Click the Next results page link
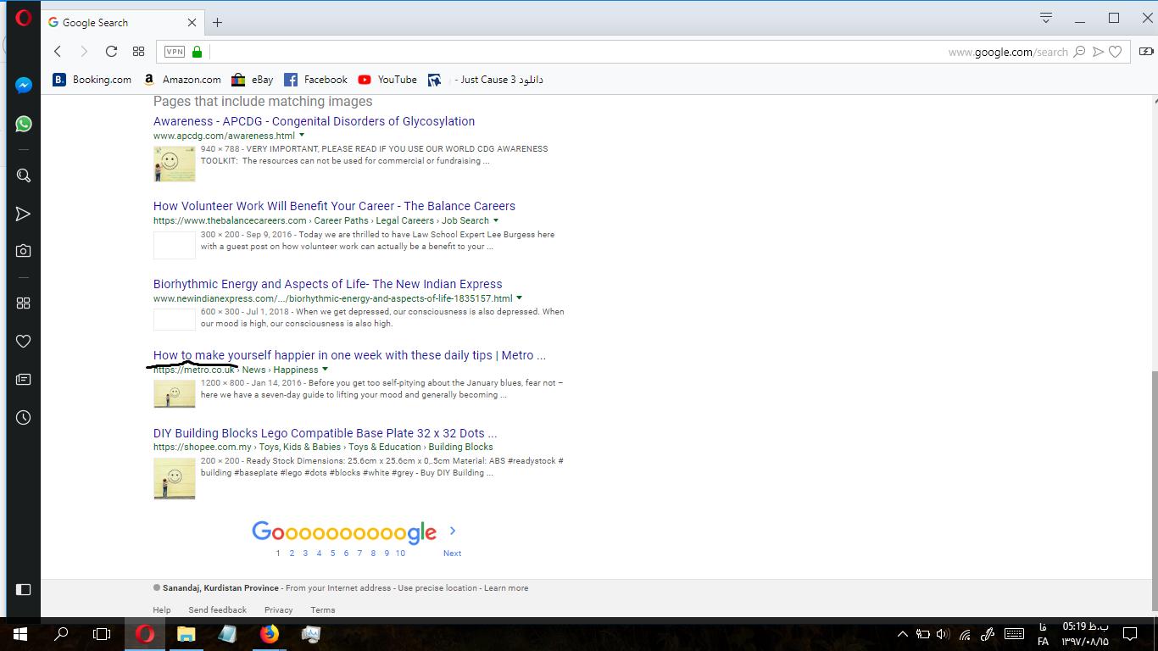This screenshot has height=651, width=1158. tap(452, 553)
